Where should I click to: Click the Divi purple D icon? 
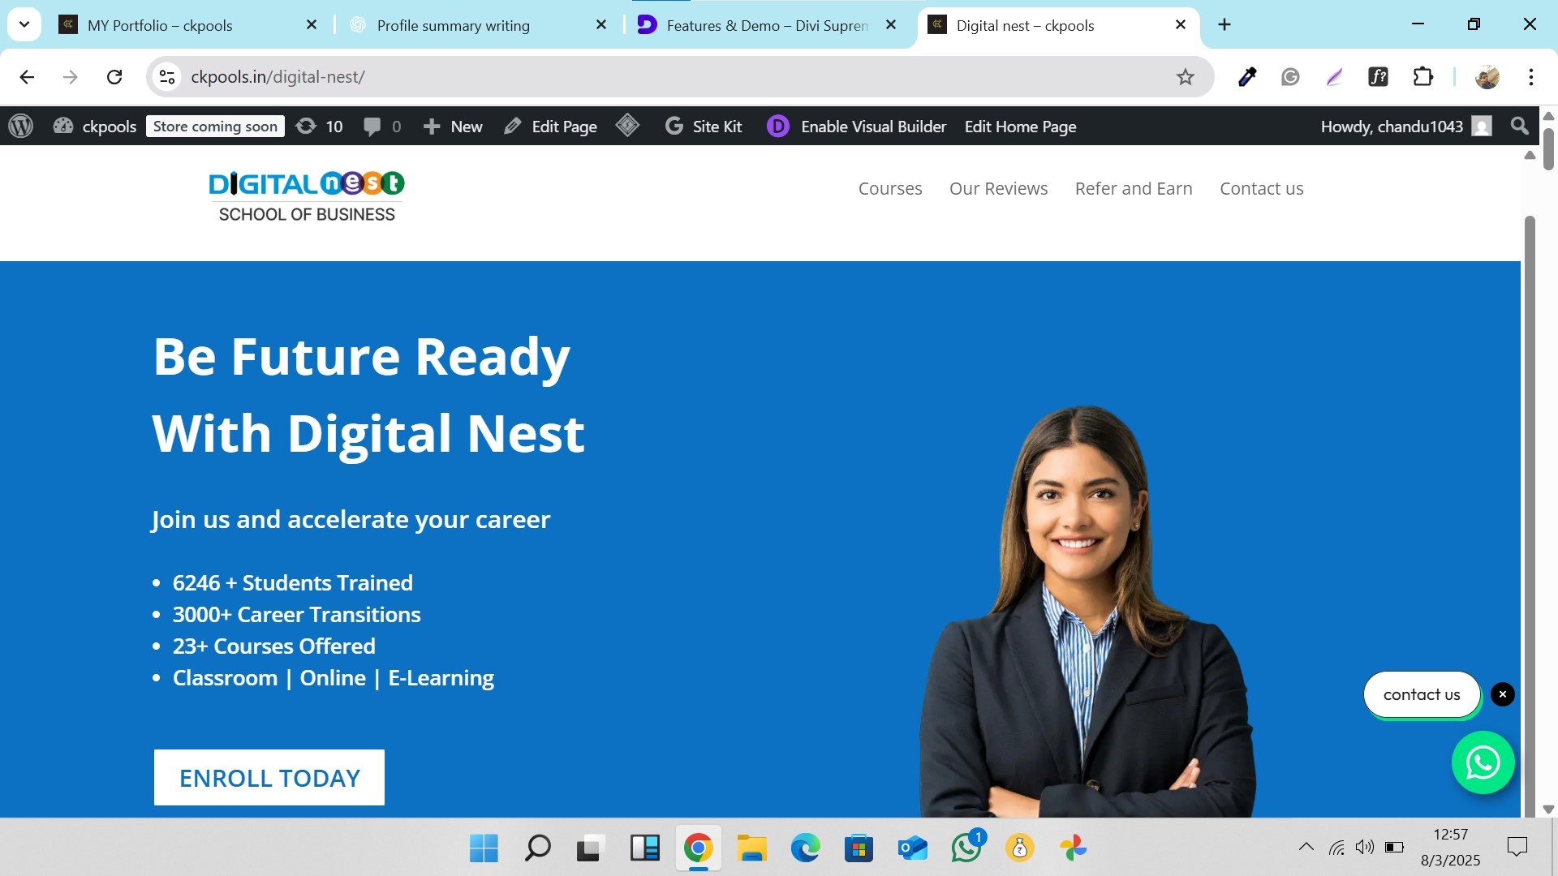click(778, 127)
